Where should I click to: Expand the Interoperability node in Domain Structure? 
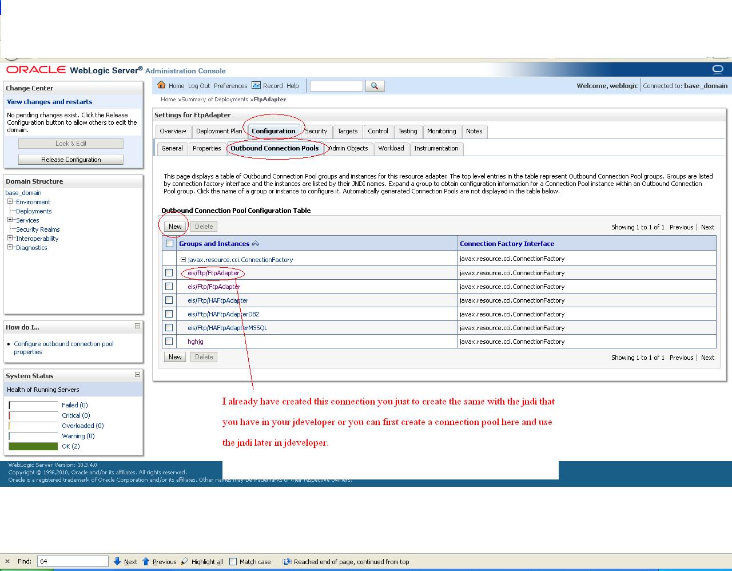9,238
